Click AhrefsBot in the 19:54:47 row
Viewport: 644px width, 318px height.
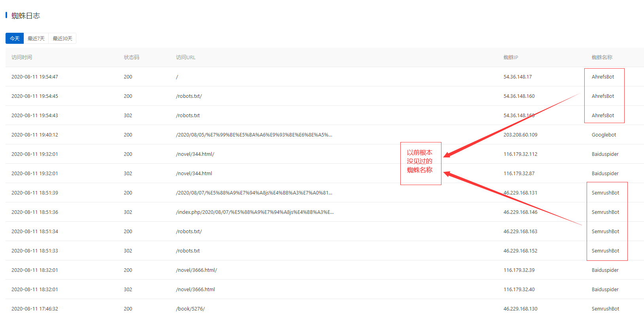pos(603,77)
